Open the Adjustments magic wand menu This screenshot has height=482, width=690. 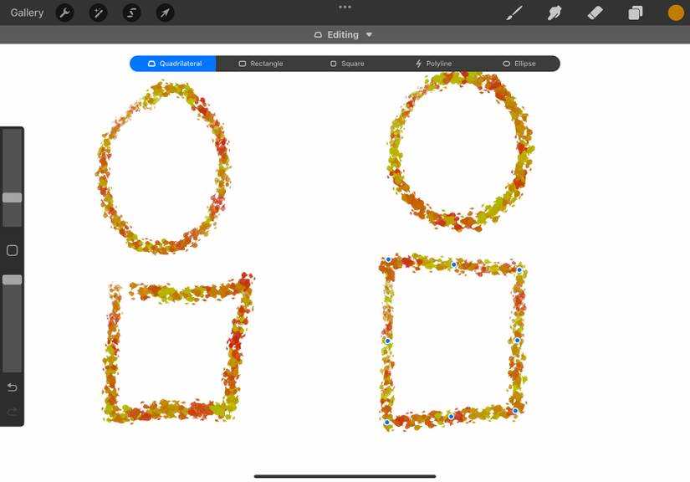coord(98,13)
